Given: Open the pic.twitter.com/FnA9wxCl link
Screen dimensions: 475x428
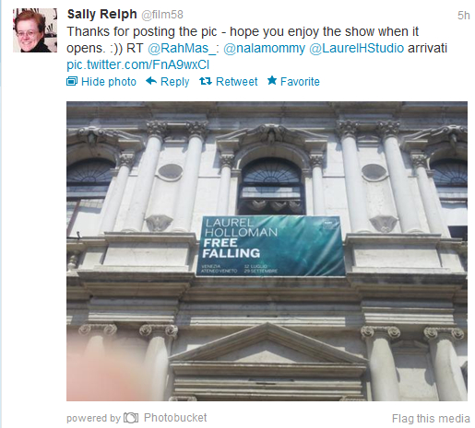Looking at the screenshot, I should coord(137,64).
